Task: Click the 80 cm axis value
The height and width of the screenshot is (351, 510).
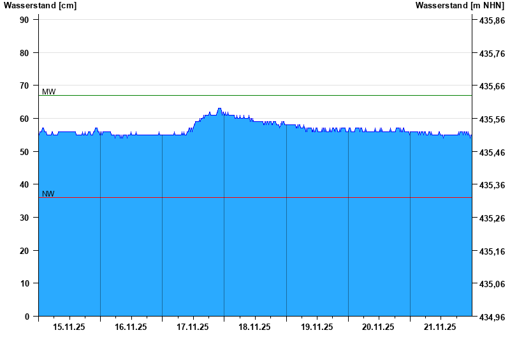Action: (24, 53)
